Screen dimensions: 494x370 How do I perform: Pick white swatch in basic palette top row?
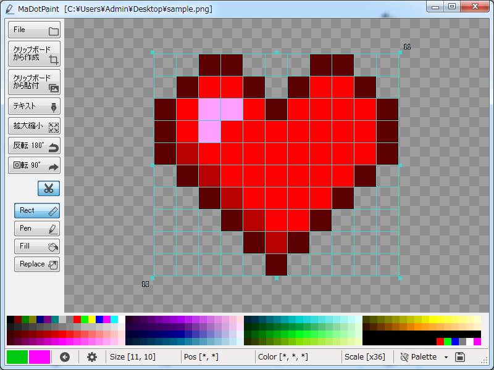tap(121, 319)
